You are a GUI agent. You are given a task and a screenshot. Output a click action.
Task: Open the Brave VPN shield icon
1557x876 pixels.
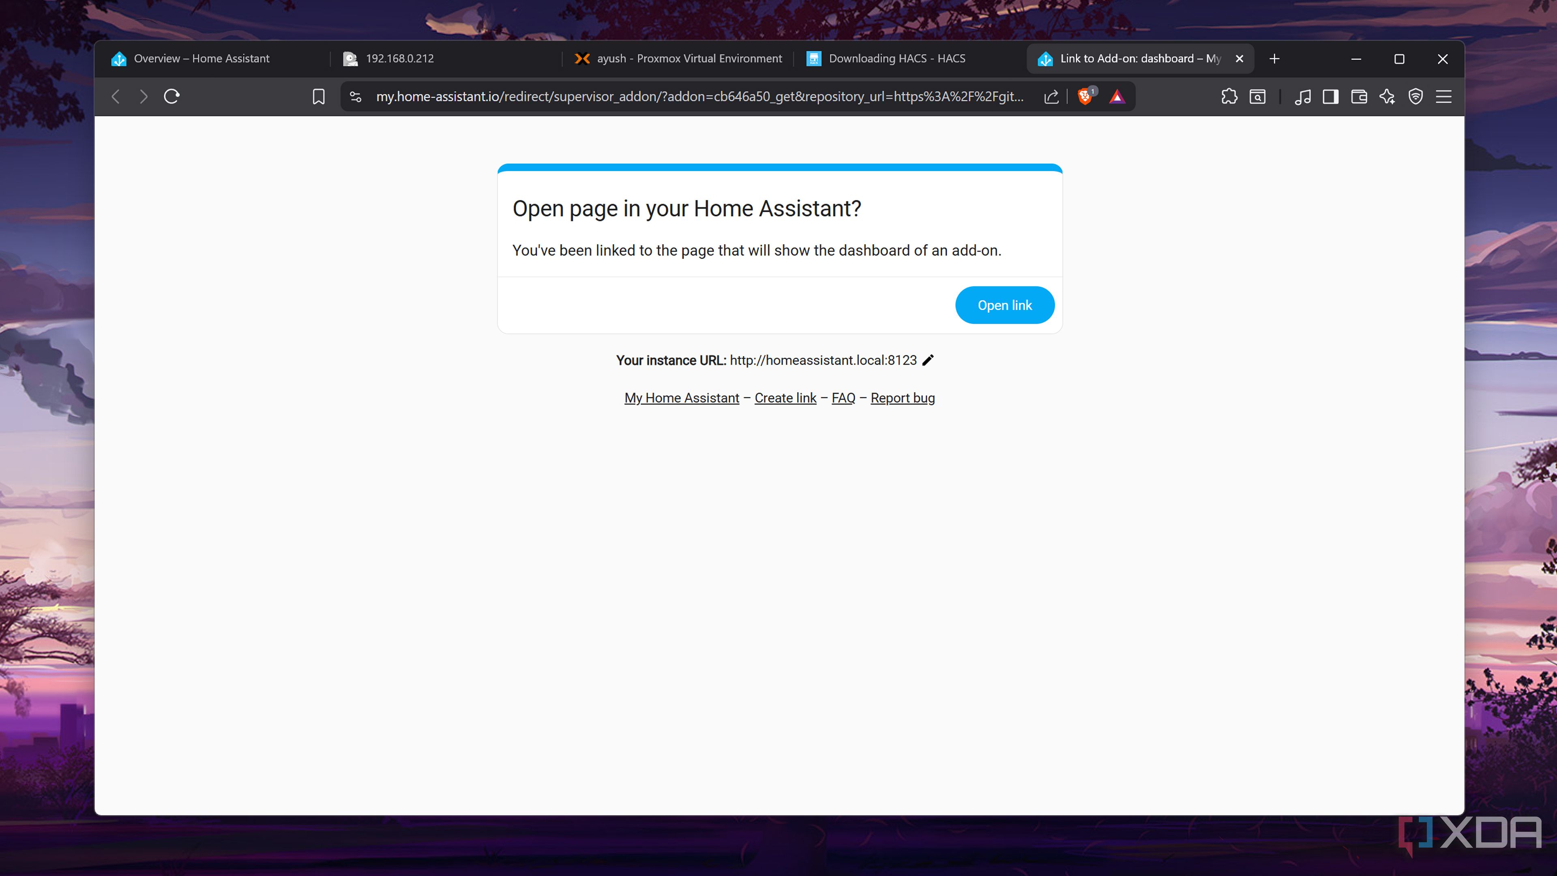1415,97
